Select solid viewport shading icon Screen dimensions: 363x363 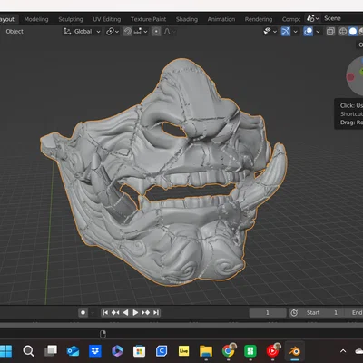pyautogui.click(x=353, y=32)
